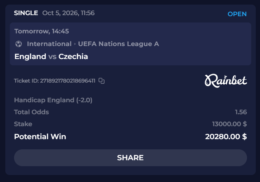Click the SHARE button
This screenshot has height=182, width=260.
pyautogui.click(x=130, y=158)
